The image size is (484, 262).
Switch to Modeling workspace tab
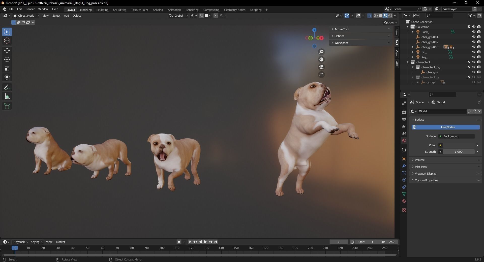(86, 10)
